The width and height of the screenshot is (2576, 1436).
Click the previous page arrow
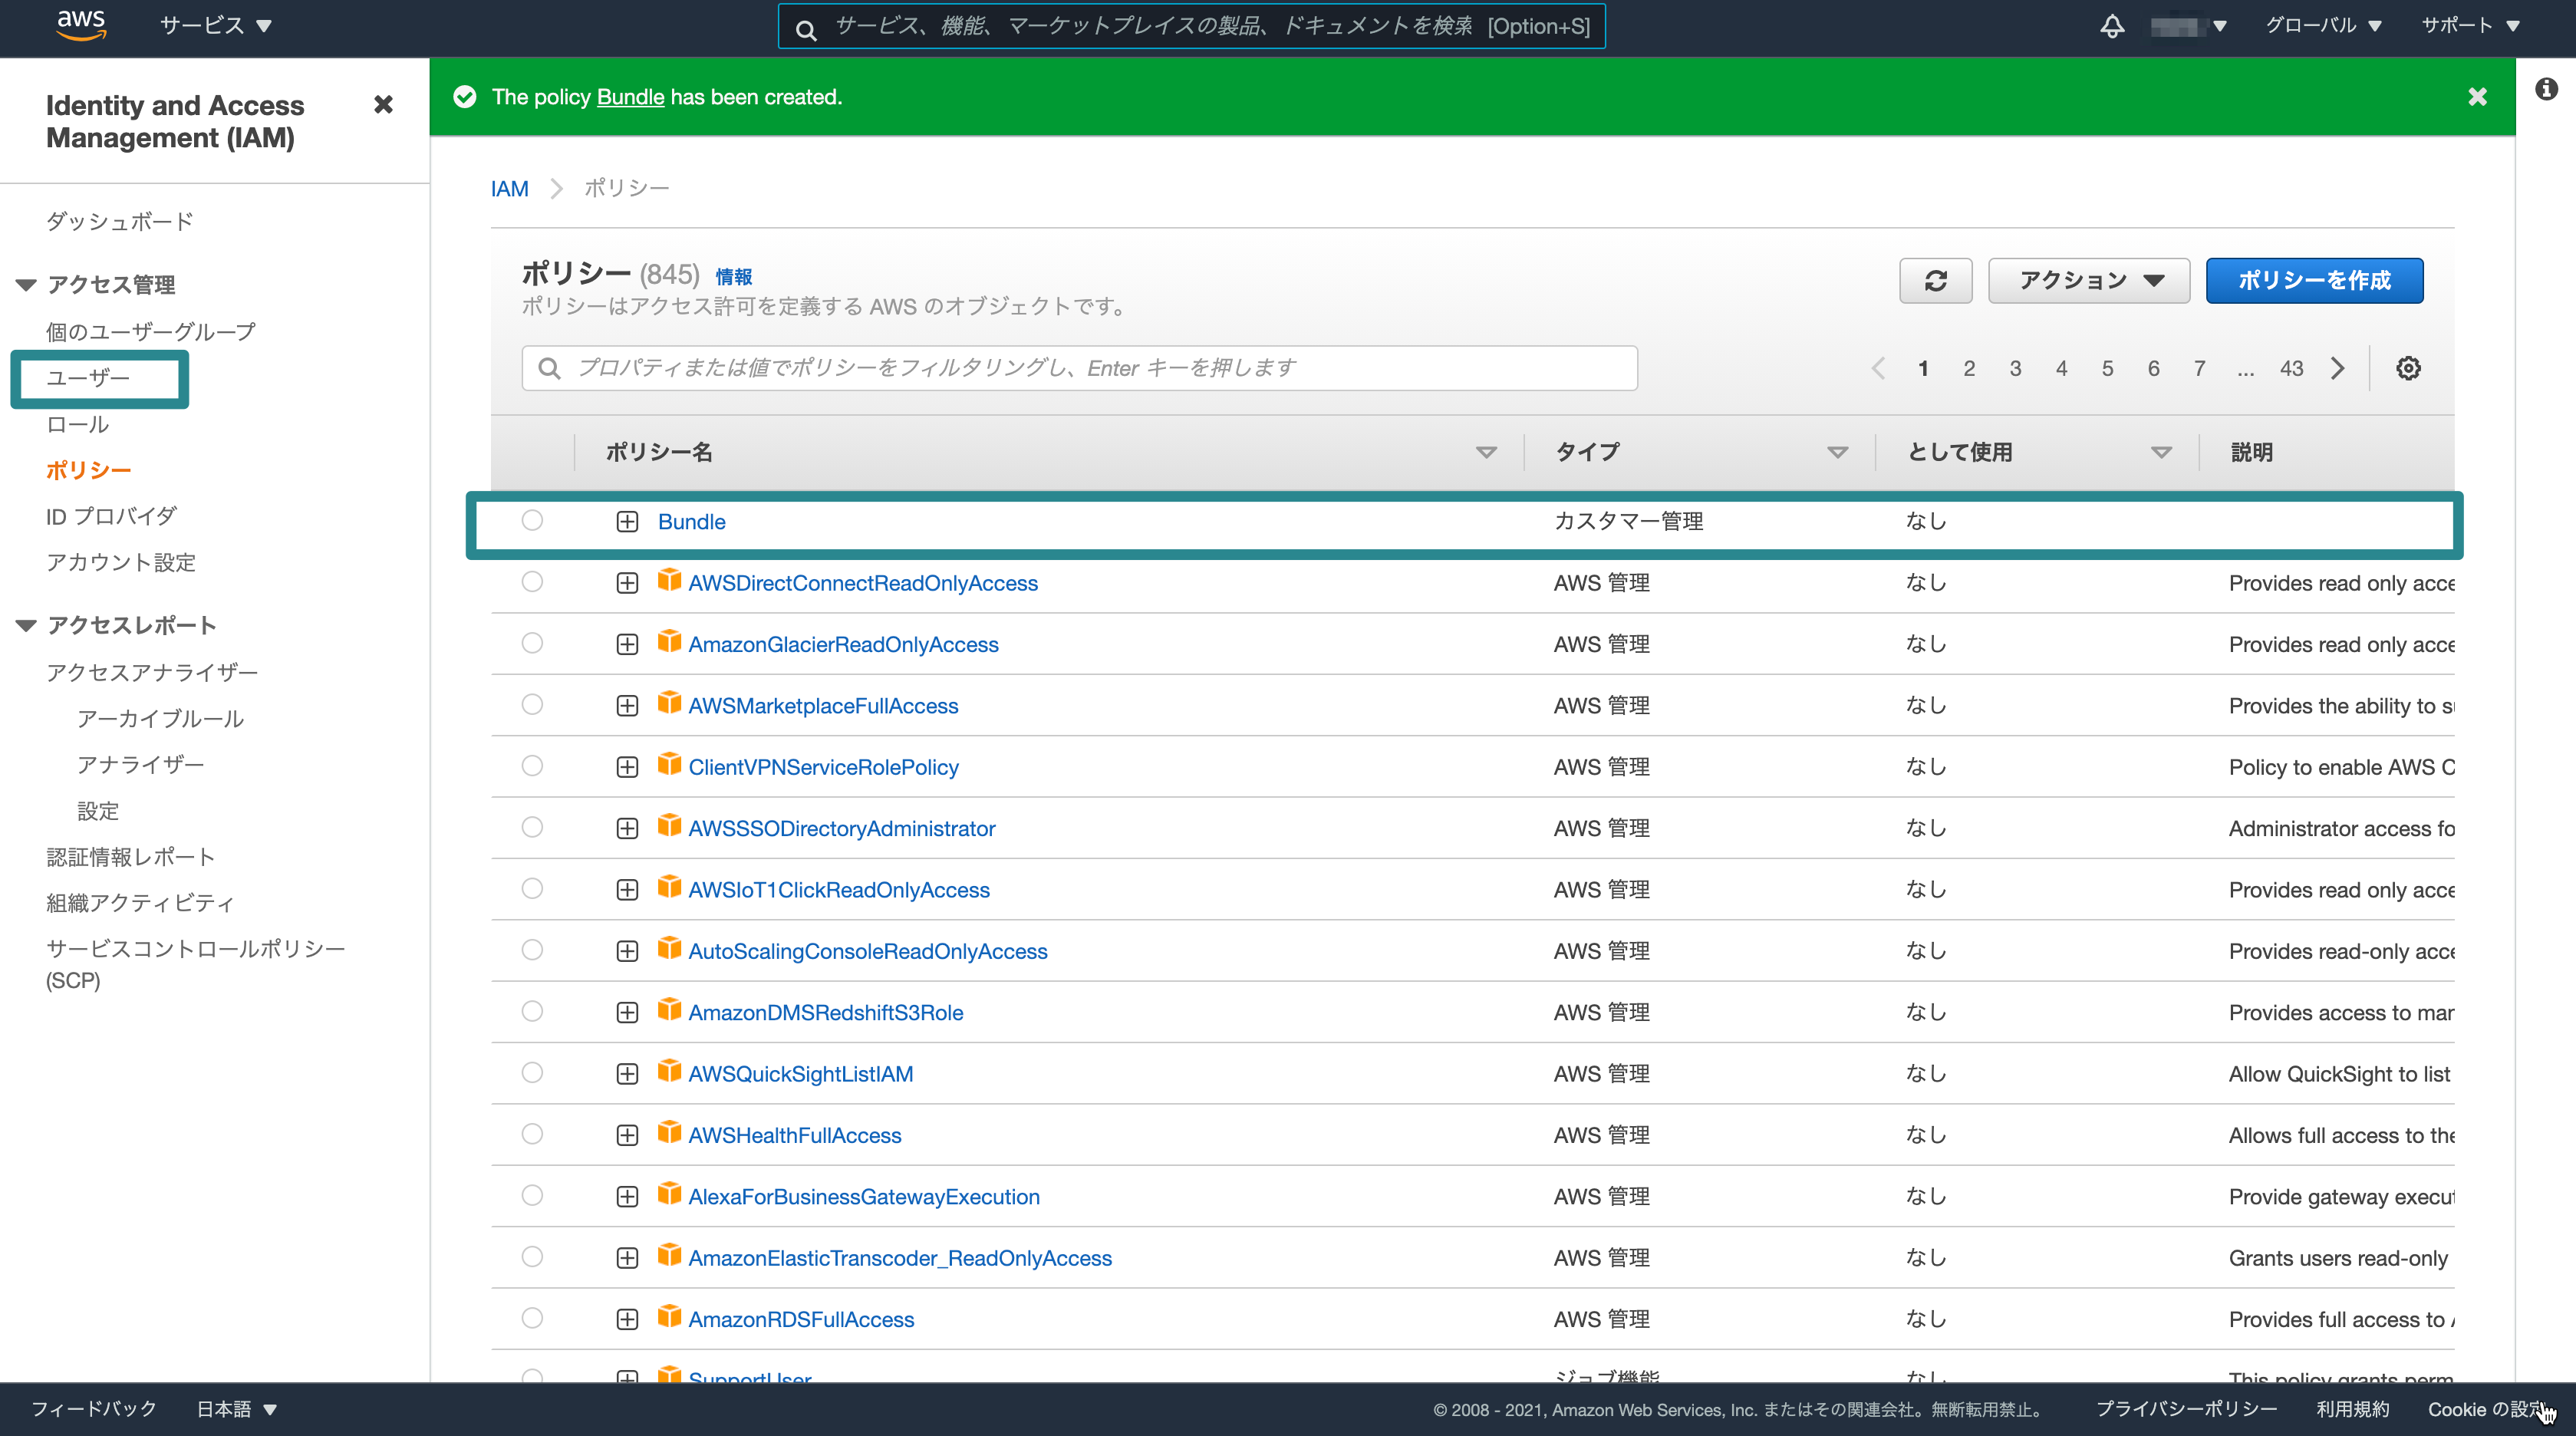pos(1878,368)
